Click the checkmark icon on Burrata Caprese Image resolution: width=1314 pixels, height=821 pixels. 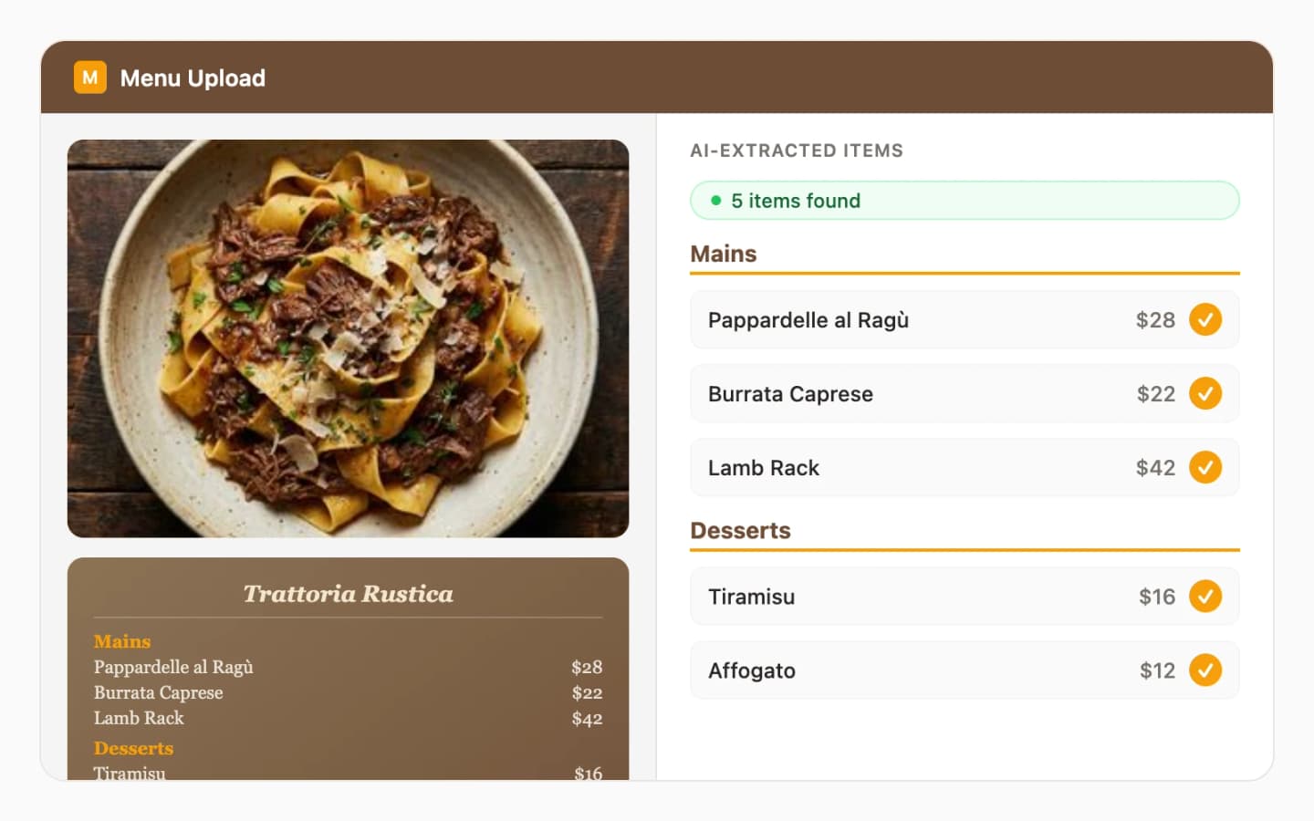[x=1206, y=393]
